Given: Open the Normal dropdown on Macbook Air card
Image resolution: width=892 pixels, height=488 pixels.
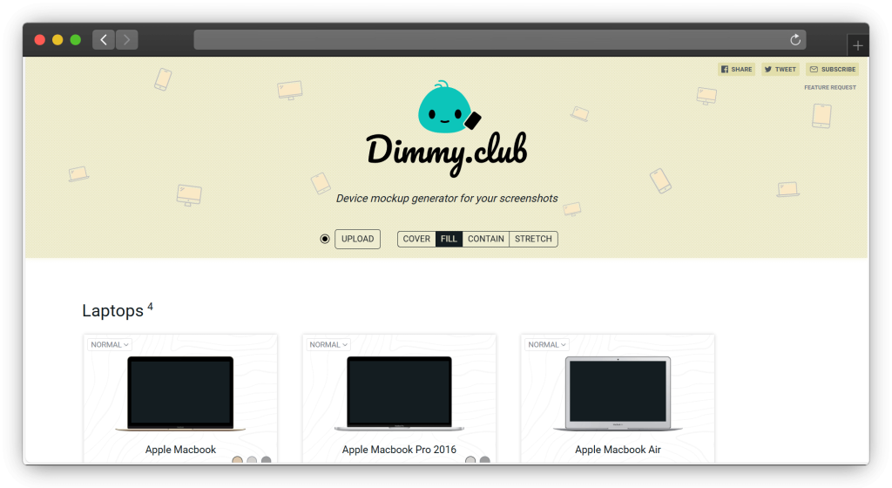Looking at the screenshot, I should coord(547,345).
